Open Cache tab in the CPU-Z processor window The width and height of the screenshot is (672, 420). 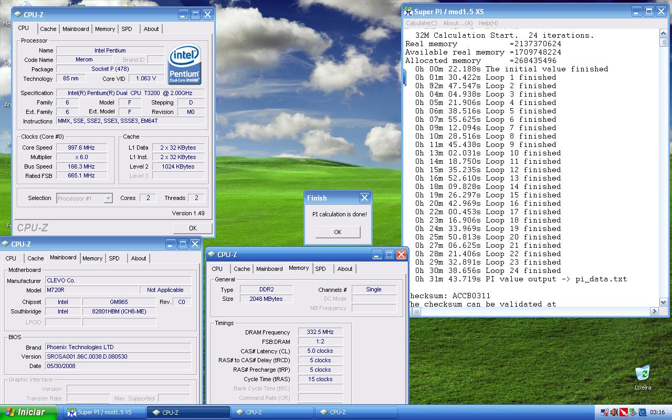tap(48, 29)
